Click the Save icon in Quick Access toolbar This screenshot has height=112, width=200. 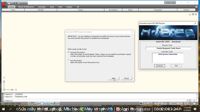(15, 3)
